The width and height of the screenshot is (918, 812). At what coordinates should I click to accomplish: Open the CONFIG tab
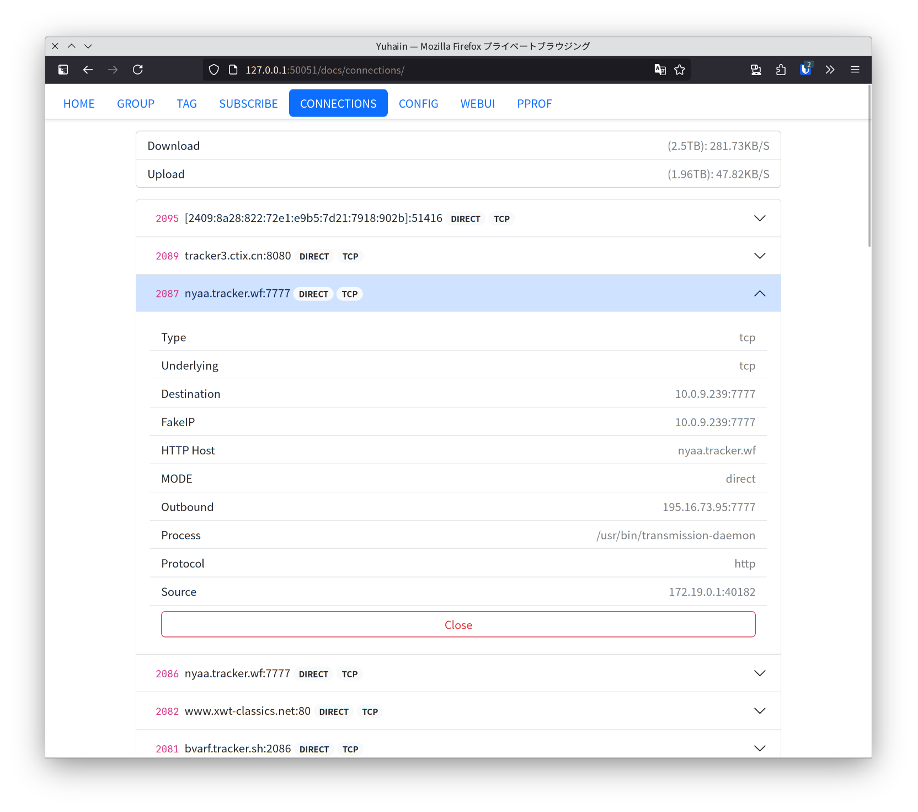click(419, 104)
